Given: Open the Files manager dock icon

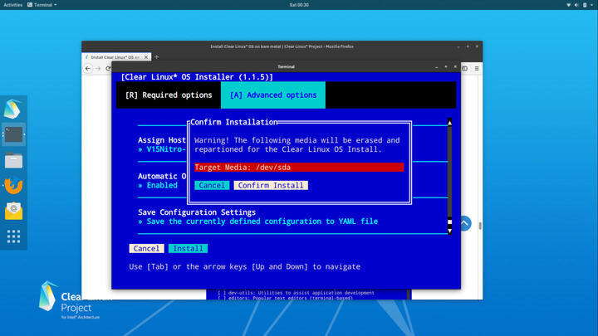Looking at the screenshot, I should pos(13,160).
